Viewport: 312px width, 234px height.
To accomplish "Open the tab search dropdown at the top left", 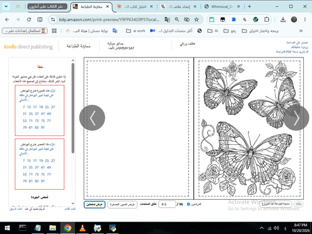I will [x=6, y=6].
